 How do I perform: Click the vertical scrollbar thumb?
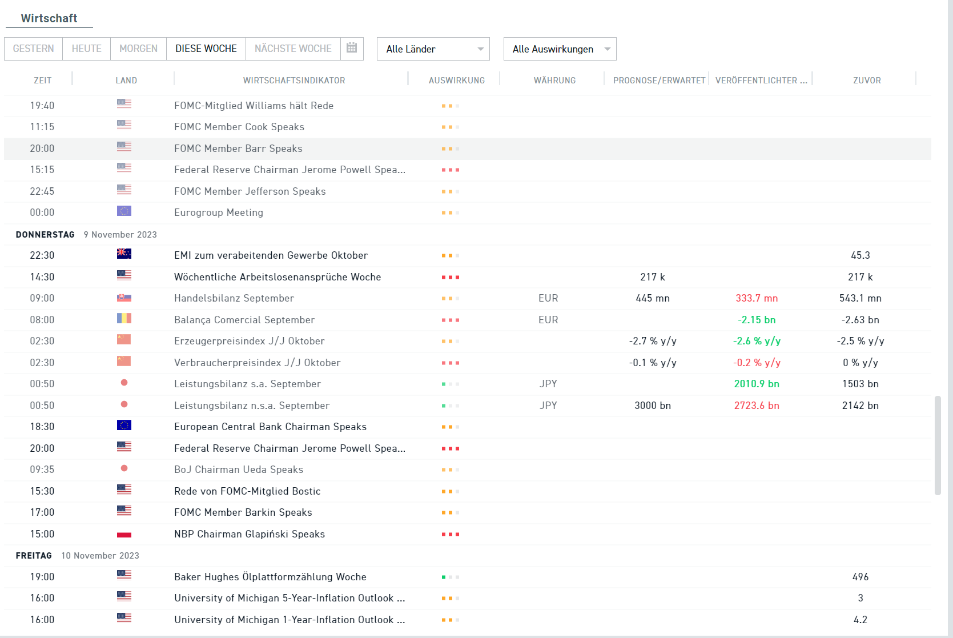click(x=938, y=446)
